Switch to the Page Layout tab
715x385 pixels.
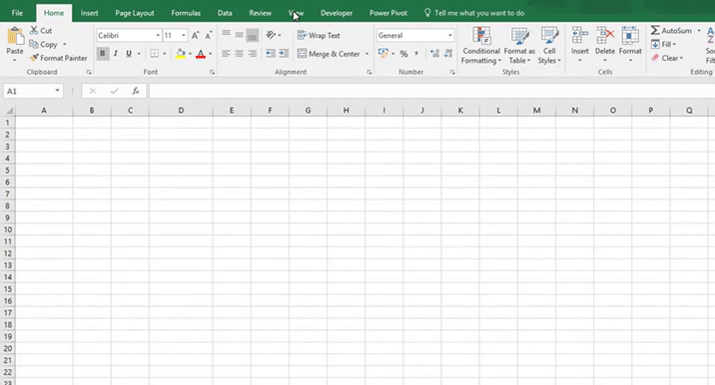click(135, 13)
